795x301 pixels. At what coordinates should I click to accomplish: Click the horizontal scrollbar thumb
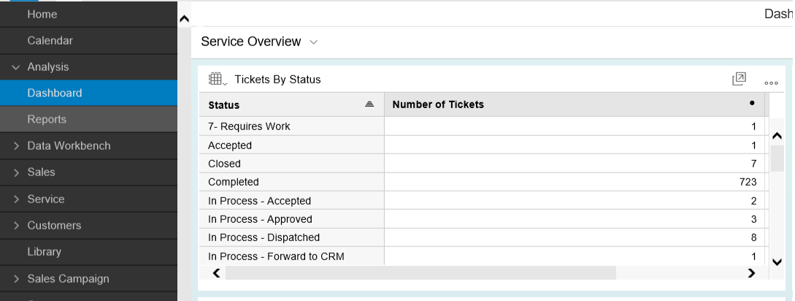pyautogui.click(x=420, y=273)
